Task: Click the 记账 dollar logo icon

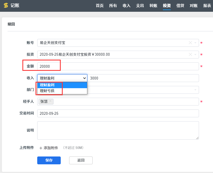Action: coord(6,6)
